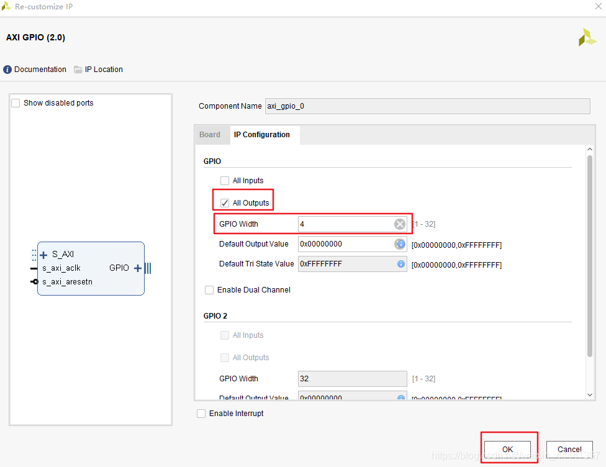Select the s_axi_aclk port on the block
Image resolution: width=606 pixels, height=467 pixels.
[x=61, y=268]
